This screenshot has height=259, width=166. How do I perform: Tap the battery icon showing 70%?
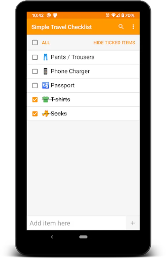coord(123,15)
